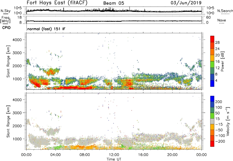
Task: Click the 'Freq. [MHz]' axis label
Action: 5,20
